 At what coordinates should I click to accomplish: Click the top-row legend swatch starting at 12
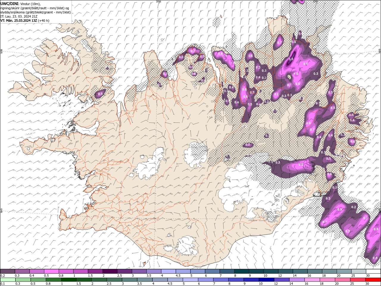coord(285,271)
